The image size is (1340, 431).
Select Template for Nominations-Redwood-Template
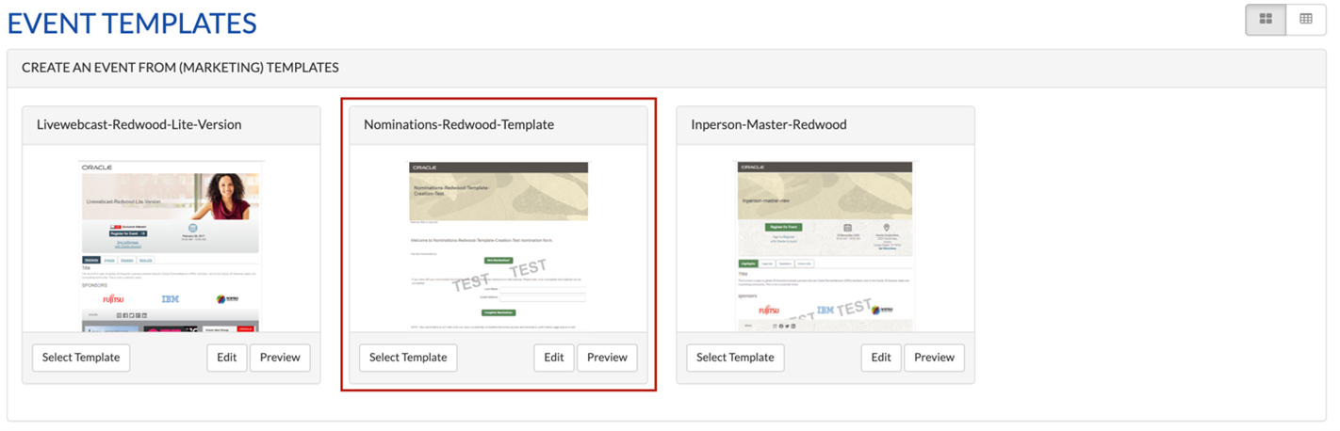(x=408, y=358)
